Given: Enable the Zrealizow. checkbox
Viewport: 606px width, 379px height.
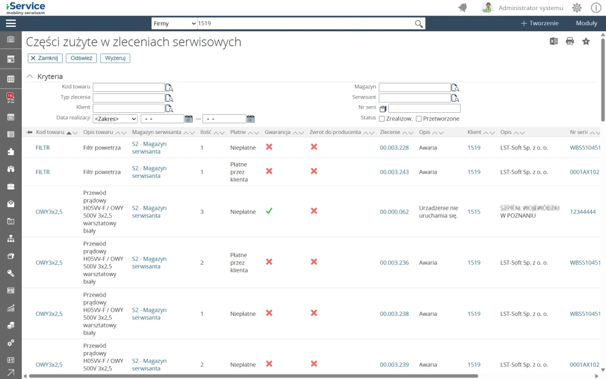Looking at the screenshot, I should [x=382, y=119].
